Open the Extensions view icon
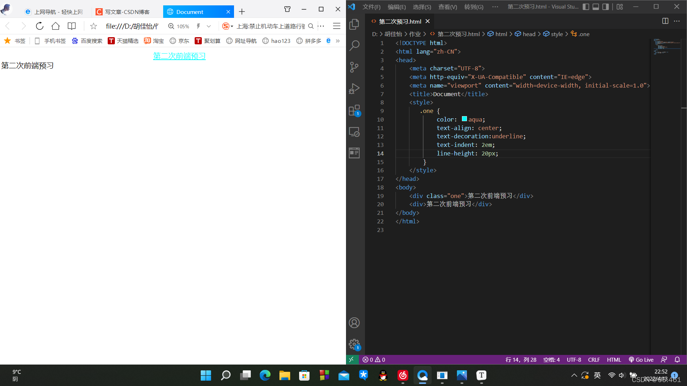Viewport: 687px width, 386px height. click(354, 110)
